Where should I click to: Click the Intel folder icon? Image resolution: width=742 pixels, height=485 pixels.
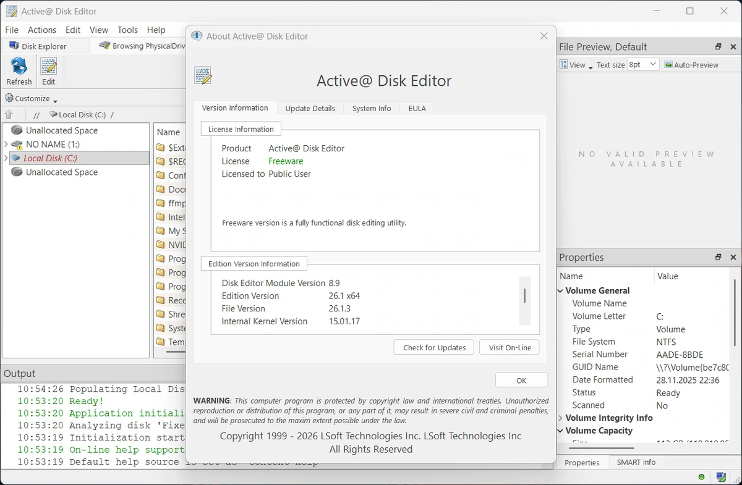(161, 217)
